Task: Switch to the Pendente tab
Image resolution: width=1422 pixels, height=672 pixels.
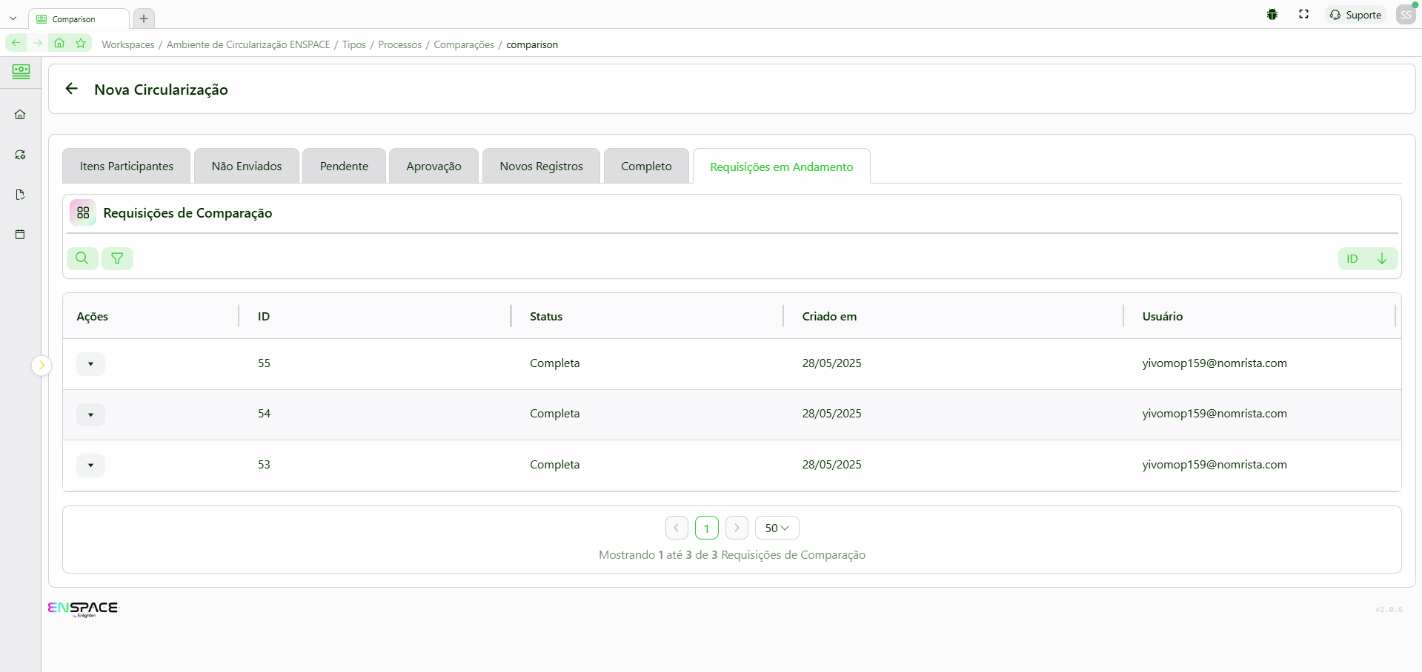Action: (344, 167)
